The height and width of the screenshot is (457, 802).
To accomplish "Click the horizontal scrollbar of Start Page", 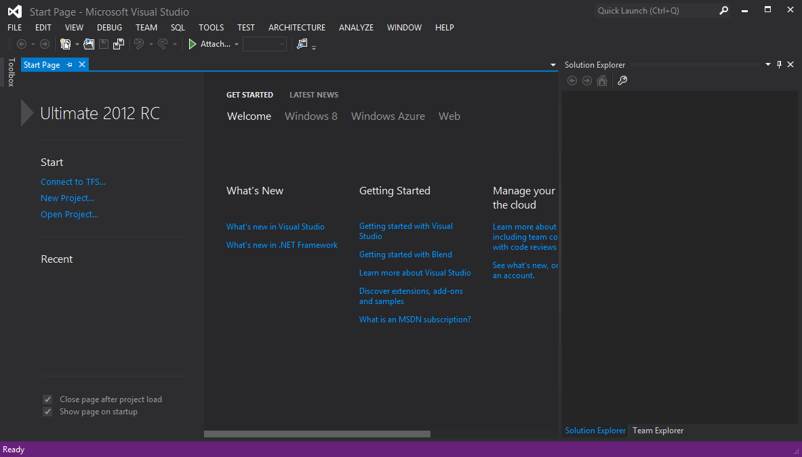I will 317,434.
